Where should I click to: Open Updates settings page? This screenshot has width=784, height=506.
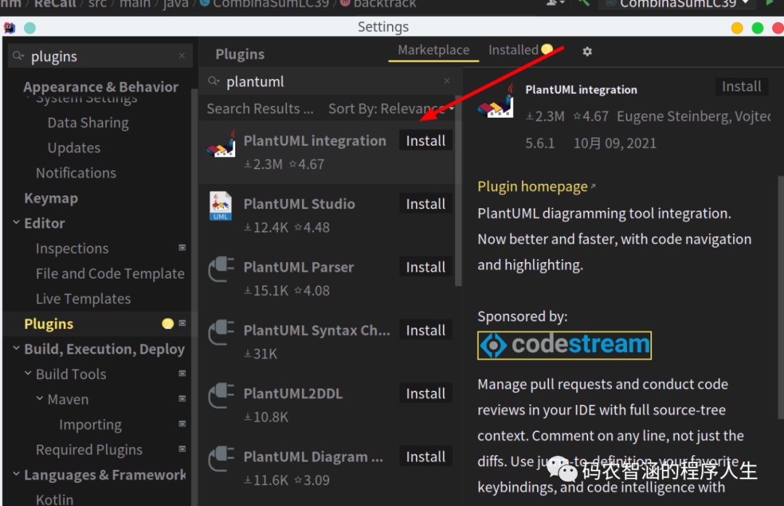[x=74, y=148]
